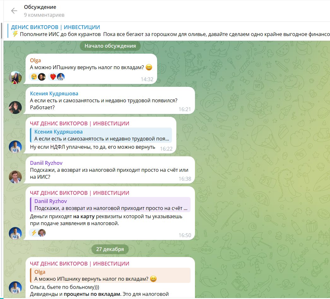Open ЧАТ avatar next to 16:50 reply
The width and height of the screenshot is (330, 299).
pos(15,233)
